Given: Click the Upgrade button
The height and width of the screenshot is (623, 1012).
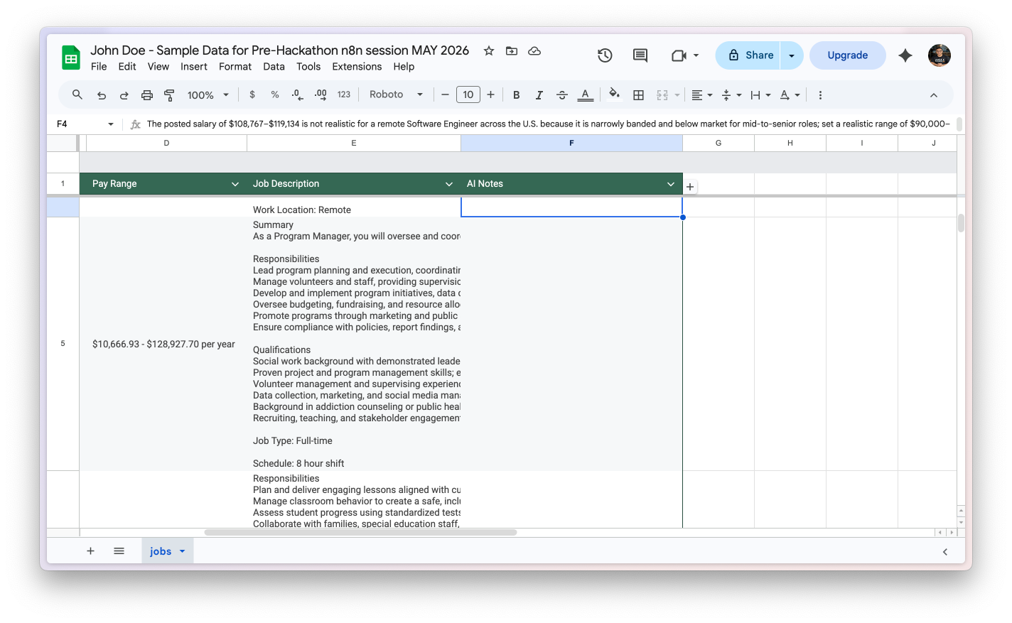Looking at the screenshot, I should [848, 55].
